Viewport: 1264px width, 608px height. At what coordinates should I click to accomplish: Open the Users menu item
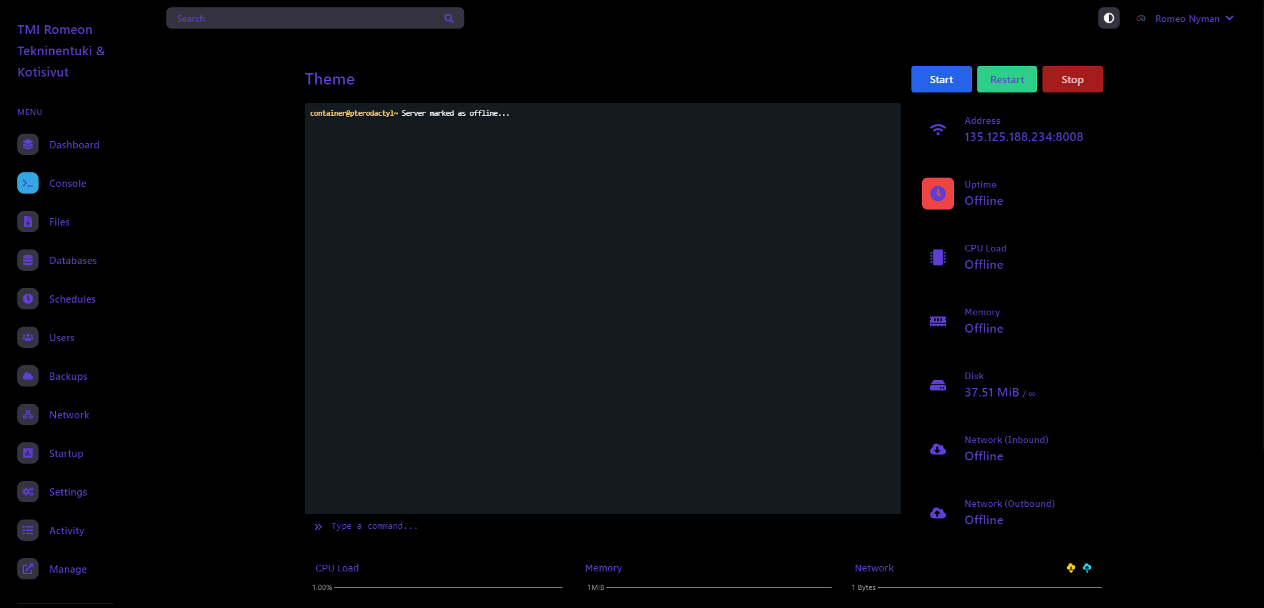click(x=62, y=338)
